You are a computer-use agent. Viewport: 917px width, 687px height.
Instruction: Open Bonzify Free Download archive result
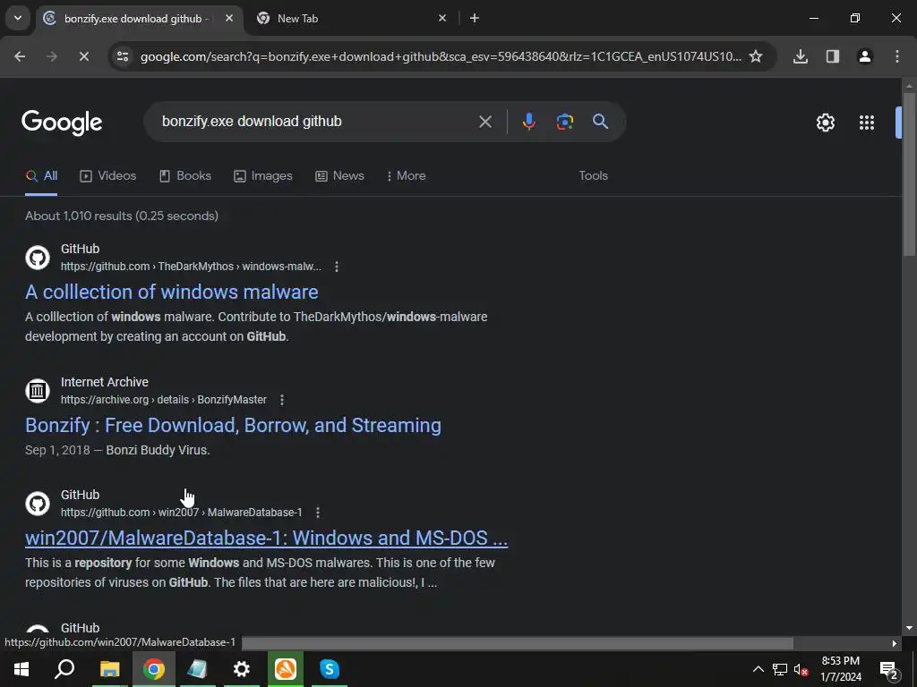[x=234, y=425]
